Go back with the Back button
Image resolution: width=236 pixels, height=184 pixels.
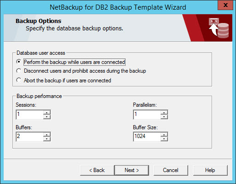tap(97, 170)
